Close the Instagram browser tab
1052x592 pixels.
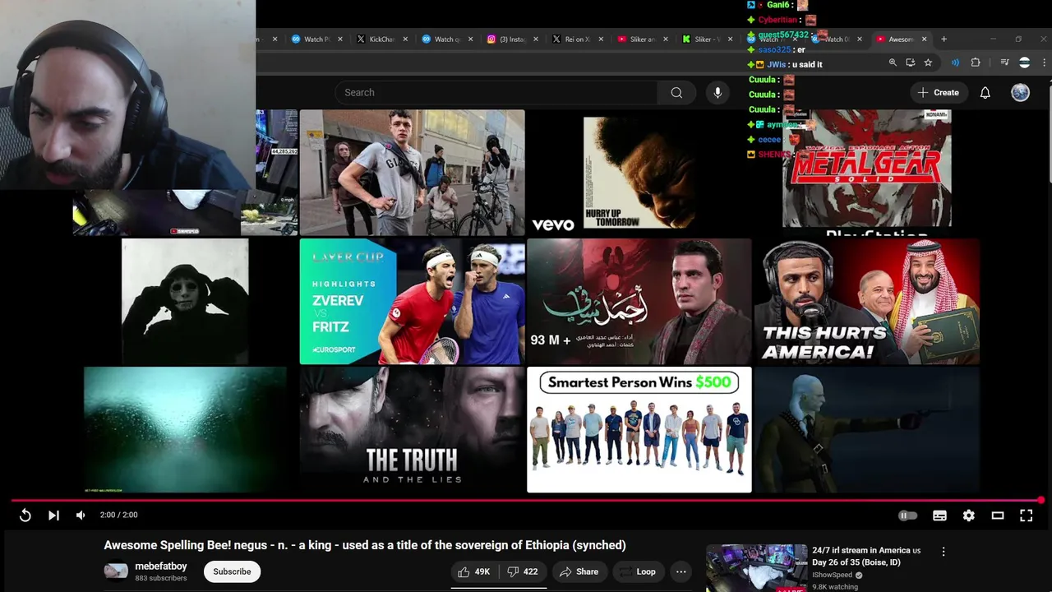(536, 39)
